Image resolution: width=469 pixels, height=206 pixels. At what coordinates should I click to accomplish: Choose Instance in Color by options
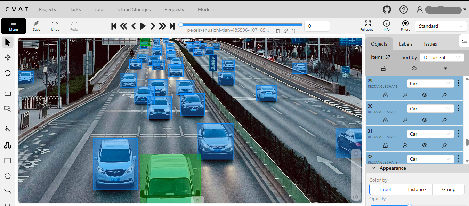pyautogui.click(x=417, y=189)
